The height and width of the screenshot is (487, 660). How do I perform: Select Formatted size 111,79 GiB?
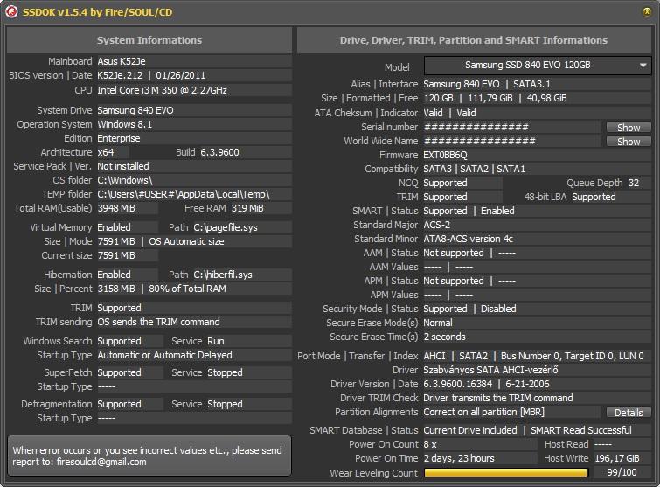tap(490, 98)
